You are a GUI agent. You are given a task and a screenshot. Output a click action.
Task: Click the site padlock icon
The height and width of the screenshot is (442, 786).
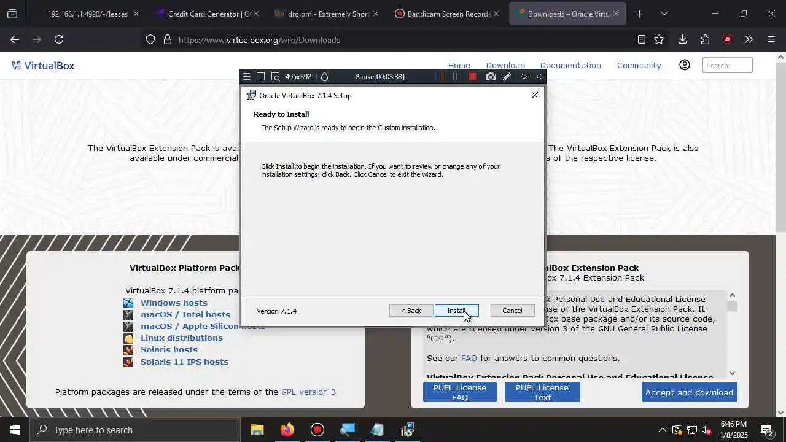coord(167,40)
